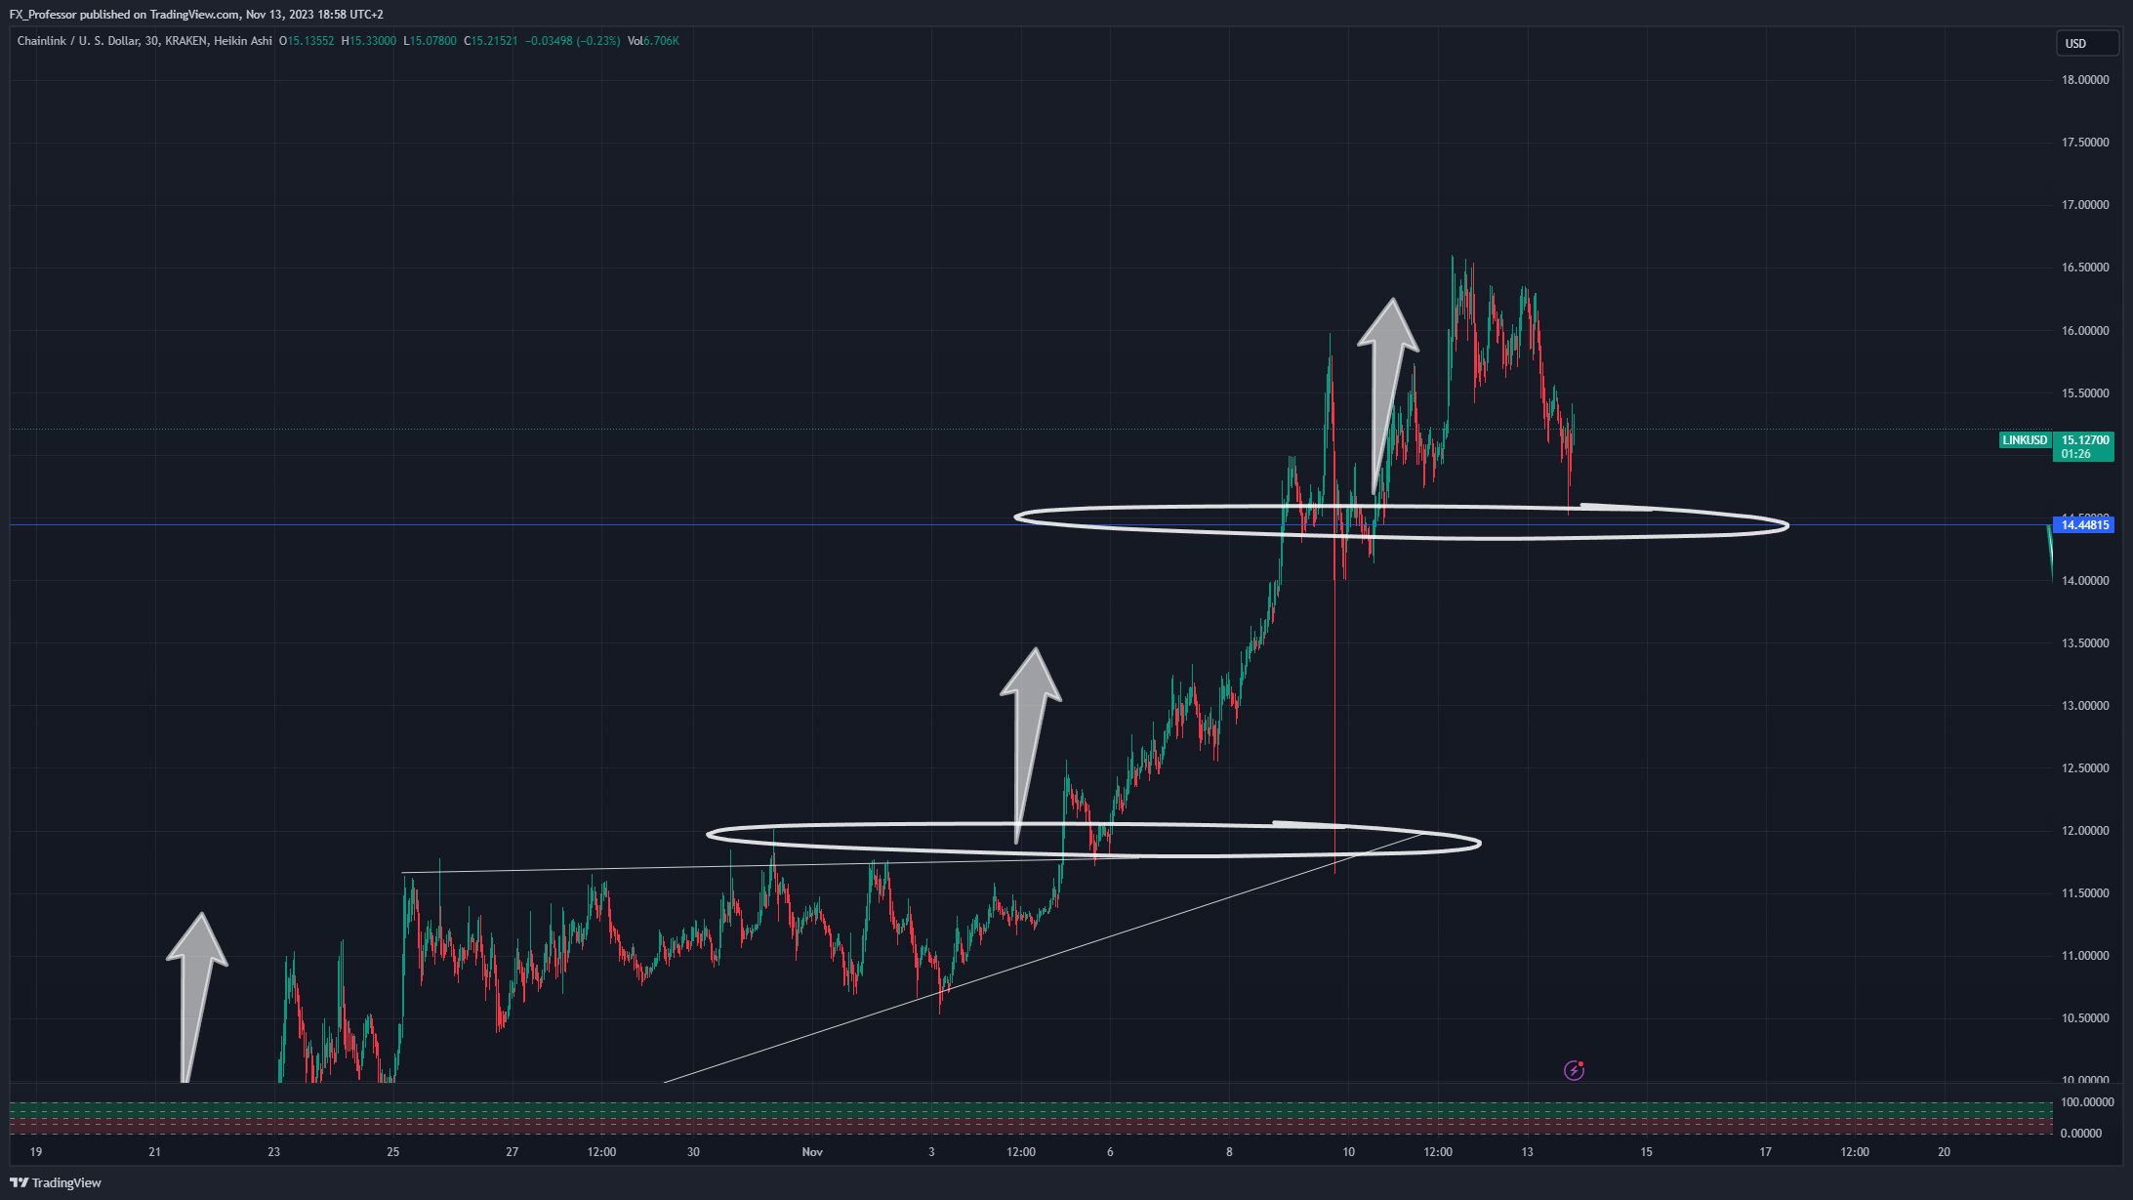2133x1200 pixels.
Task: Click the open value O15.13552
Action: (307, 41)
